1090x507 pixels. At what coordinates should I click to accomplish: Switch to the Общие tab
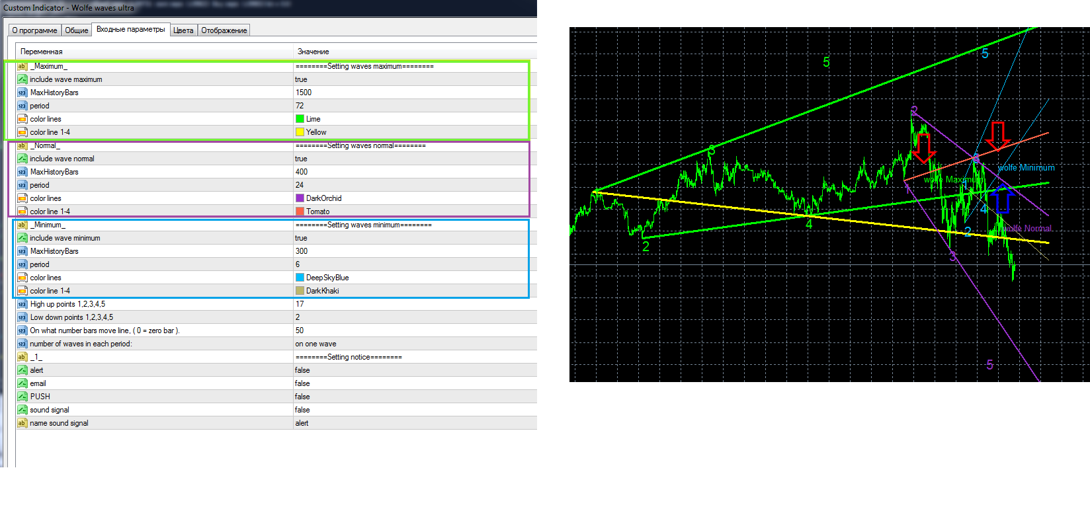coord(76,30)
